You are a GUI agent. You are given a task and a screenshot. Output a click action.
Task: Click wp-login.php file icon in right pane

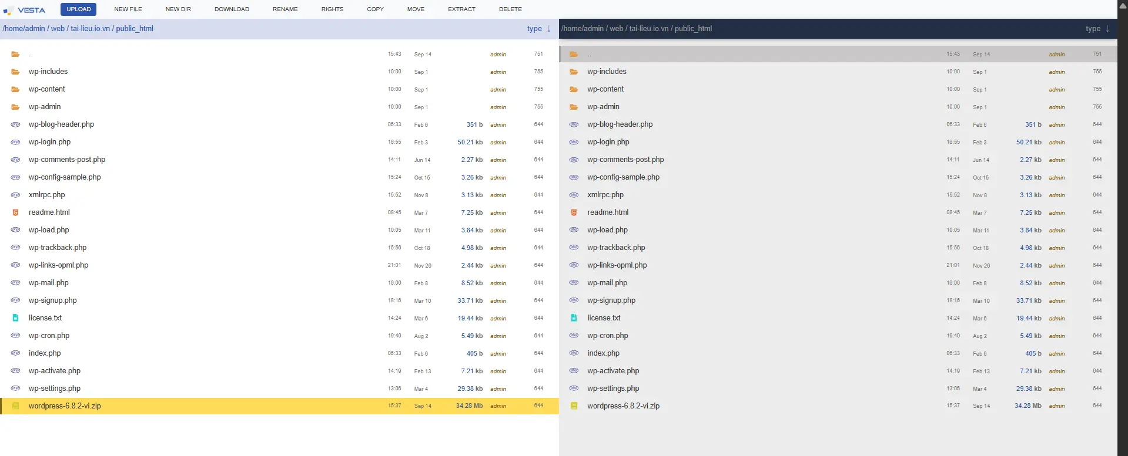[x=574, y=142]
